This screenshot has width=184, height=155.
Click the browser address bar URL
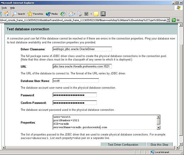pyautogui.click(x=83, y=20)
